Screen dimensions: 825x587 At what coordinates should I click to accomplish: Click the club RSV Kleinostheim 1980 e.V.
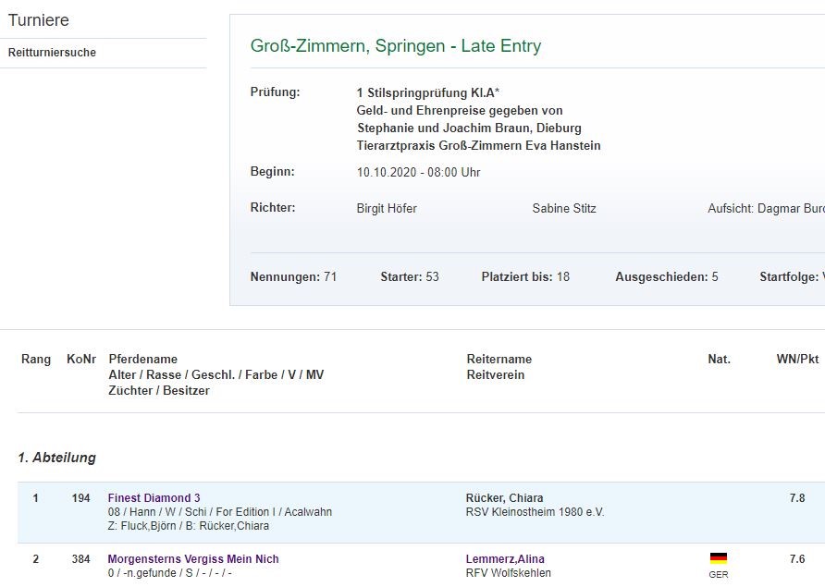(x=535, y=512)
